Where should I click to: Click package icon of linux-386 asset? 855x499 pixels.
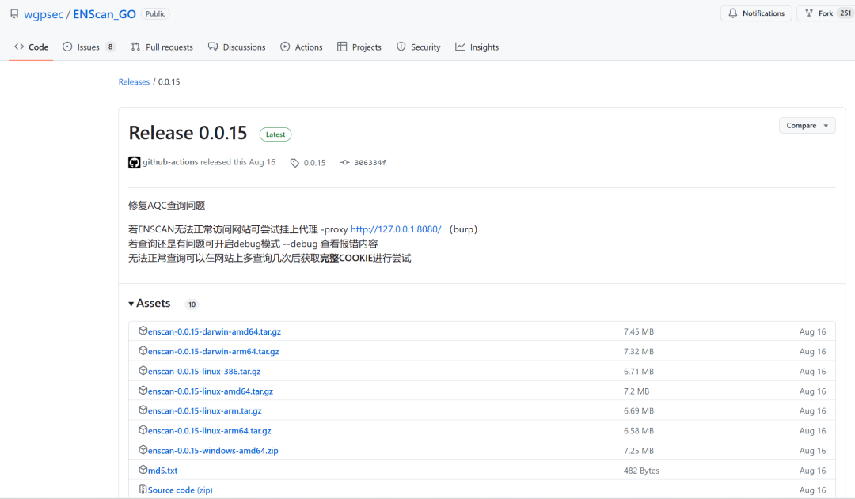pyautogui.click(x=142, y=370)
